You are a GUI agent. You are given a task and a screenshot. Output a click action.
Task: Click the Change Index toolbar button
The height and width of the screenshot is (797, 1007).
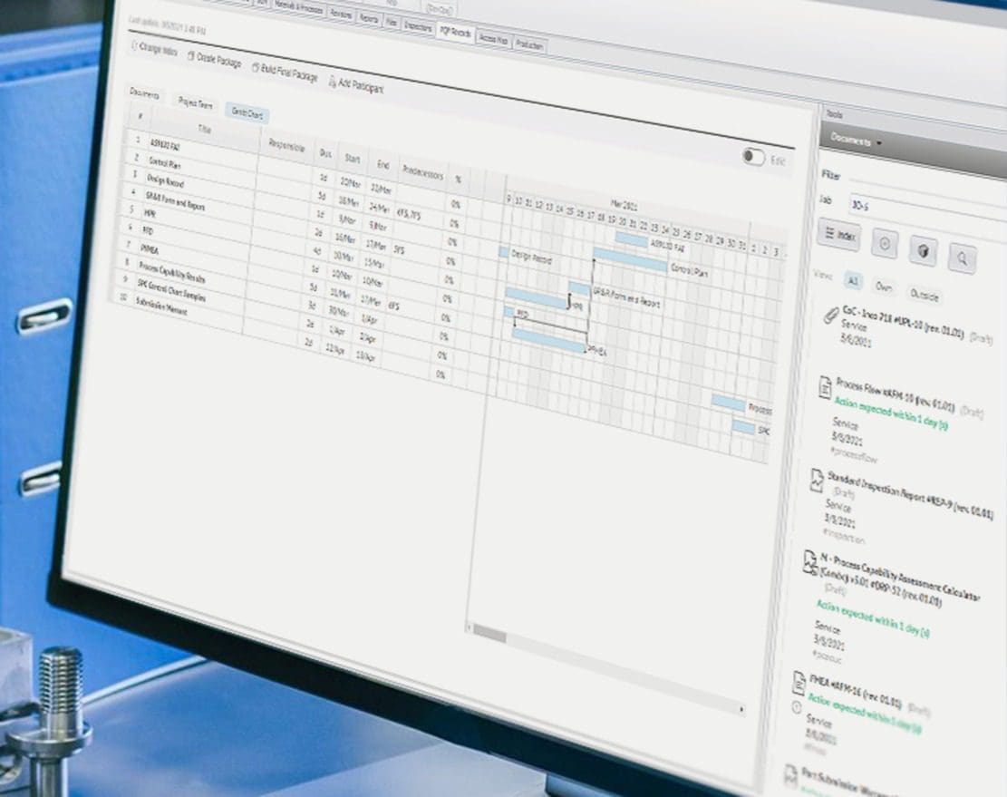154,49
